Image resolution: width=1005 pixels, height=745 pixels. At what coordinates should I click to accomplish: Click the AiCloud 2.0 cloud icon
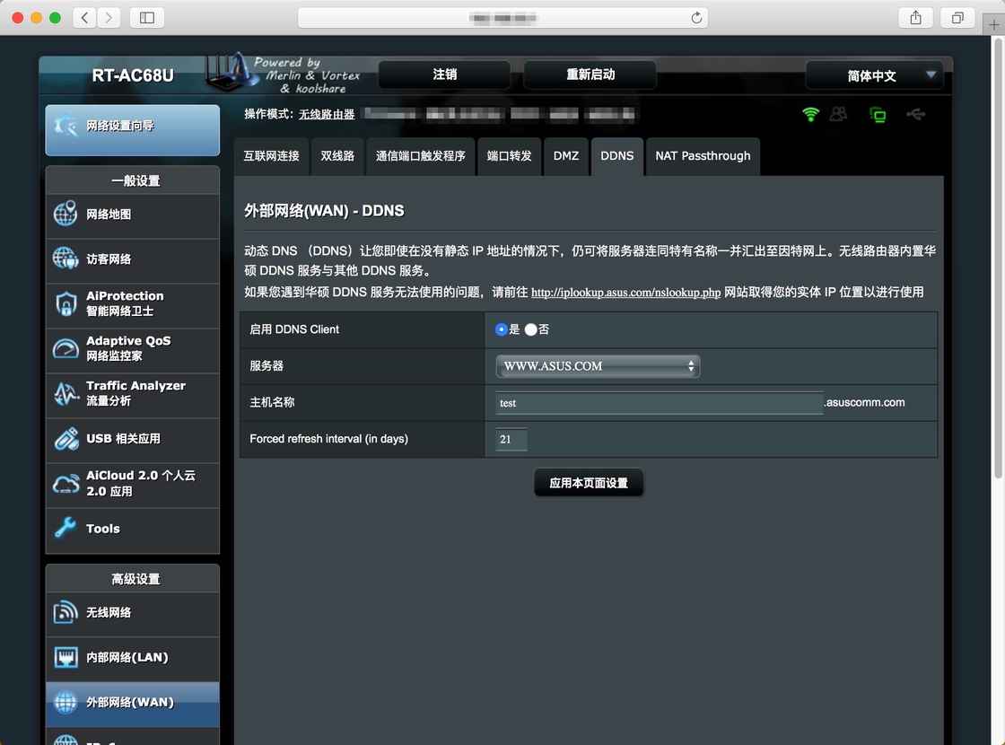click(66, 484)
